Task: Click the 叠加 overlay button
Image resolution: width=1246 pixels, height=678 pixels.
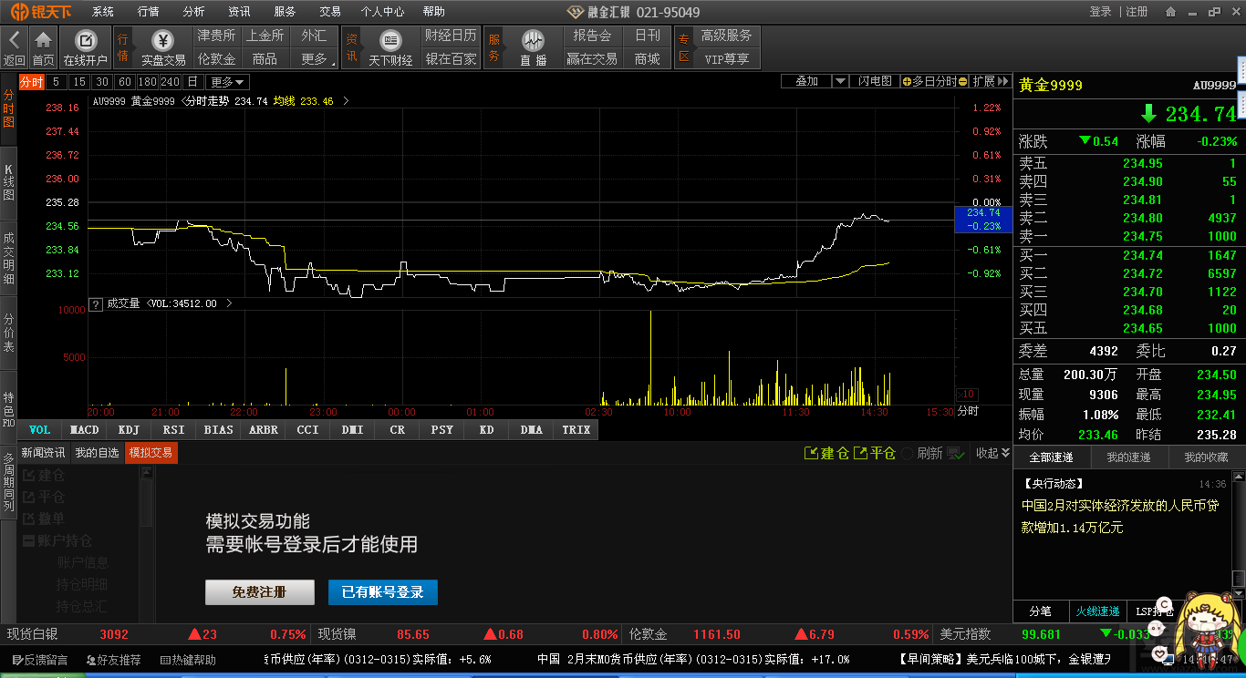Action: click(807, 81)
